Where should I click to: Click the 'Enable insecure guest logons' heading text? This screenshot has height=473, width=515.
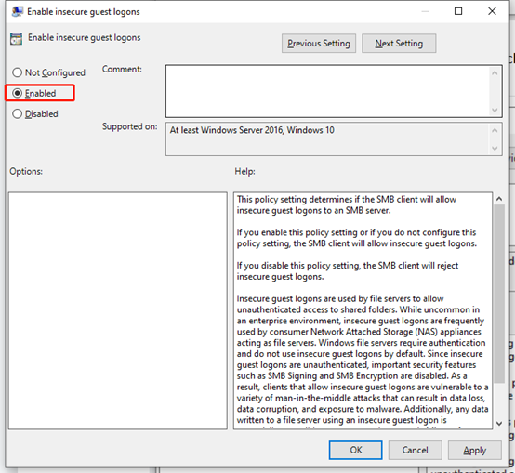click(84, 38)
